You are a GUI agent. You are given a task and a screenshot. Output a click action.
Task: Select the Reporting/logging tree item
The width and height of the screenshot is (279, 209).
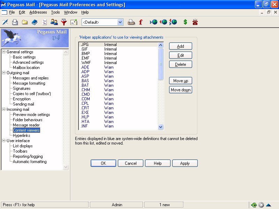point(28,156)
